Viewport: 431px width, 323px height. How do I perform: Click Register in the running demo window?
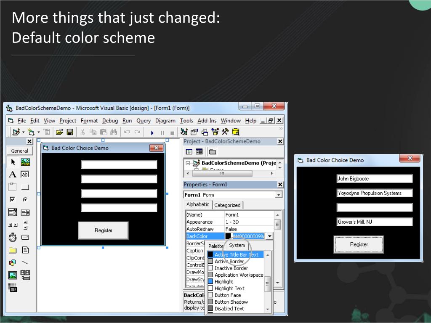(359, 244)
